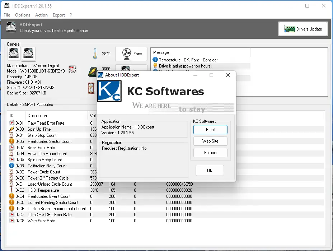Viewport: 333px width, 251px height.
Task: Click the warning icon for Off-line Scan Uncorrectable Count
Action: [12, 209]
